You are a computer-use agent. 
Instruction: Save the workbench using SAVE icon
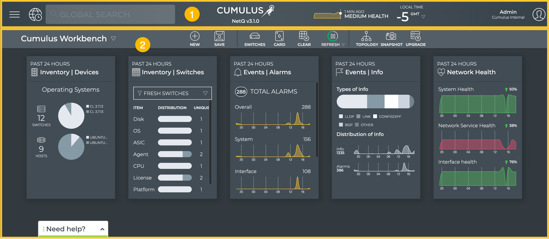[219, 39]
